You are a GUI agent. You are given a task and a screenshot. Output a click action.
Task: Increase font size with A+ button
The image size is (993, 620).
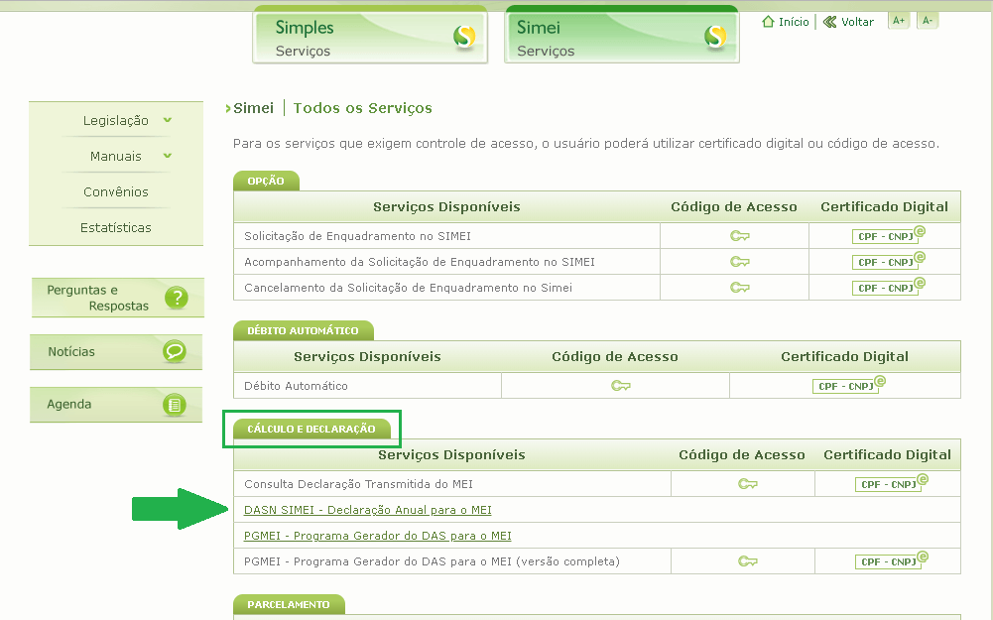[899, 21]
